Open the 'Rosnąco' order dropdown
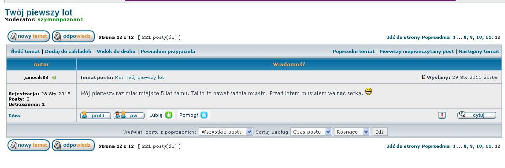 coord(352,131)
